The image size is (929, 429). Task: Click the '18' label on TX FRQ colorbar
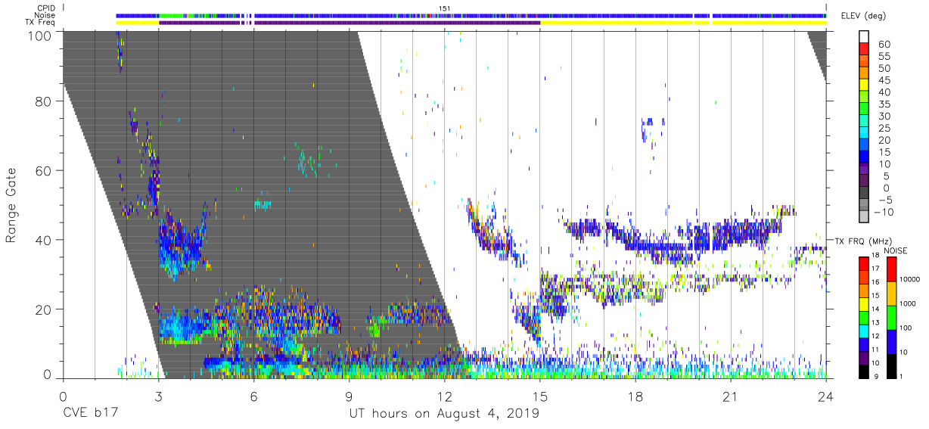pyautogui.click(x=875, y=256)
